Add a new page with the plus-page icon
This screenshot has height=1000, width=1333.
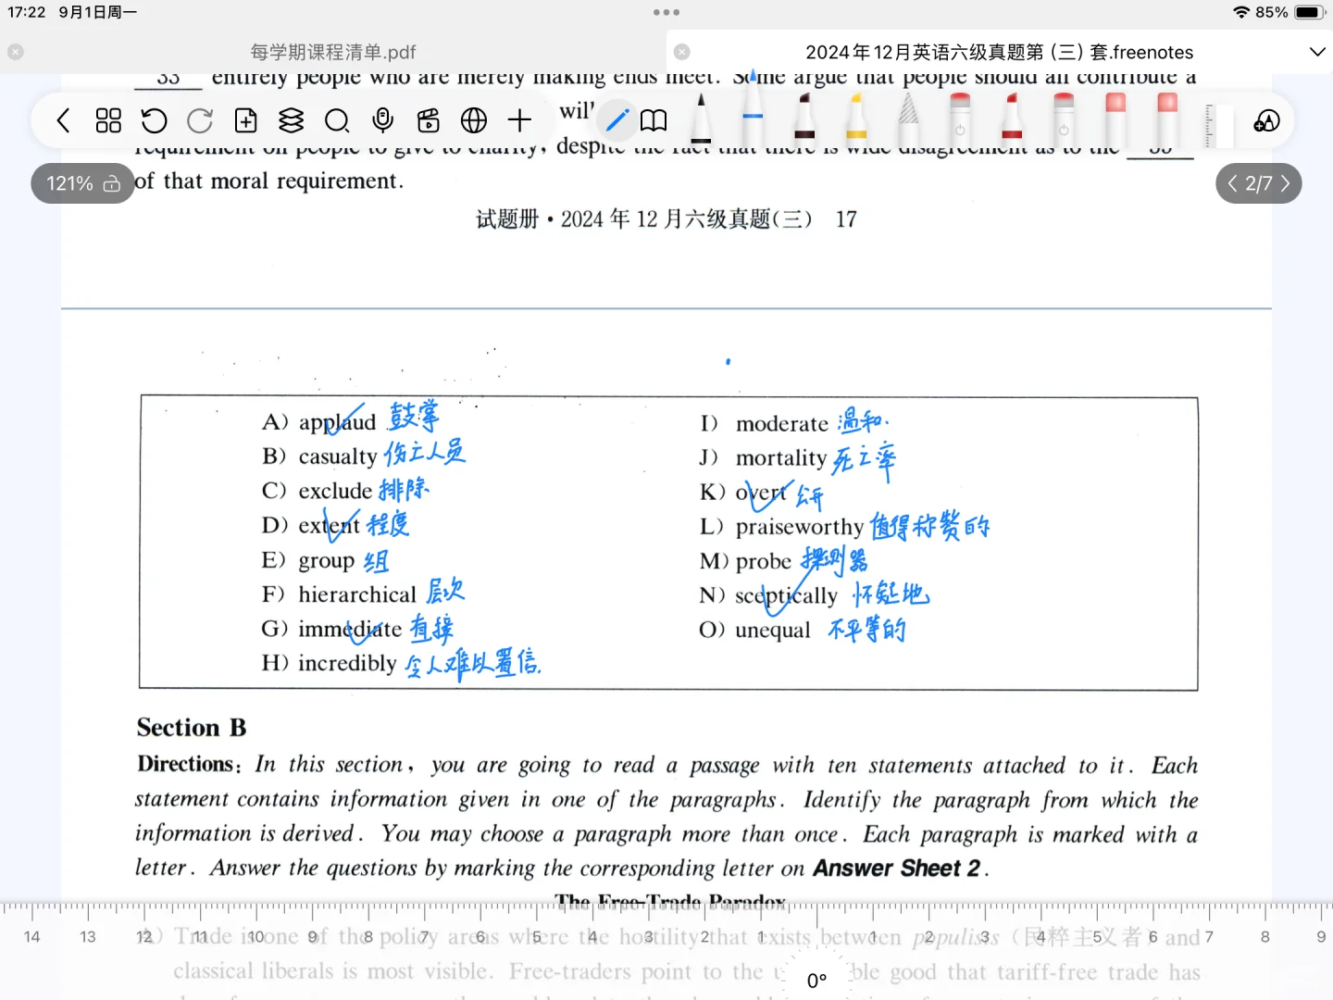pos(245,120)
